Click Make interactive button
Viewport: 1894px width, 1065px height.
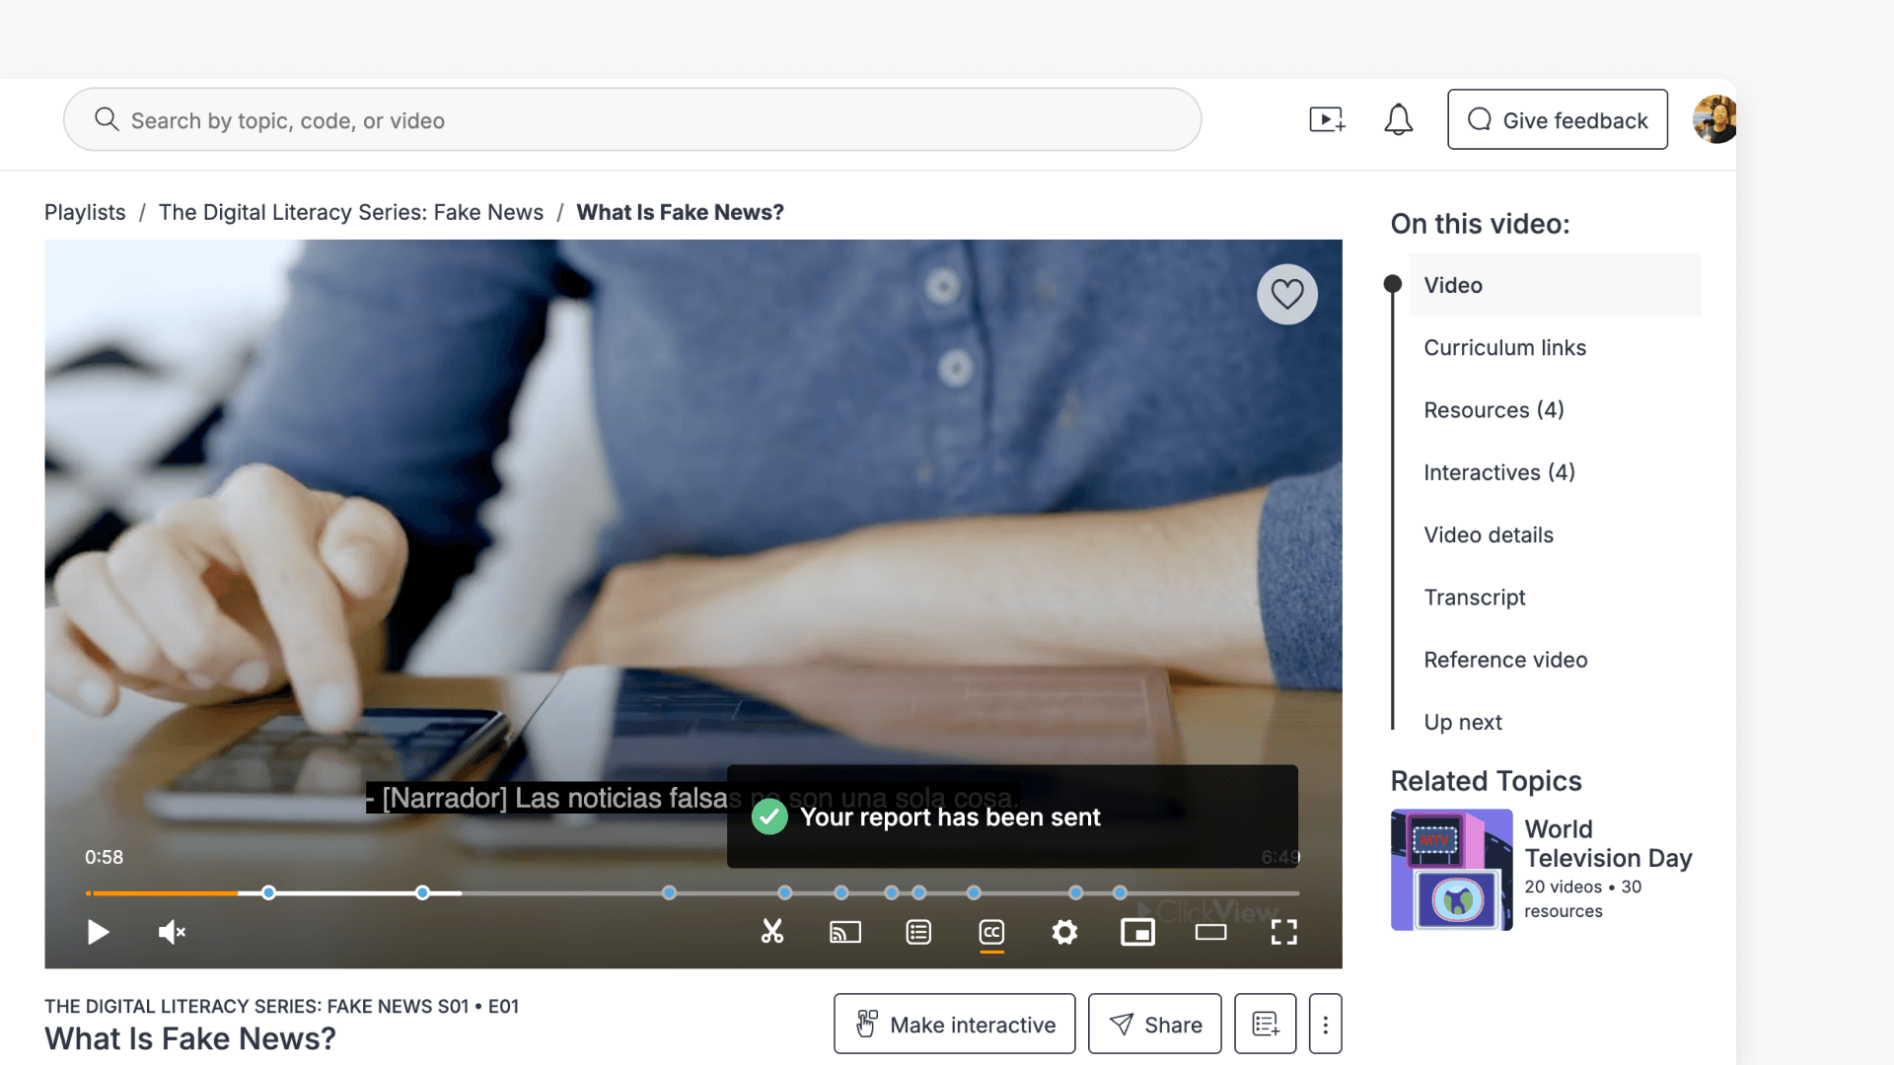tap(954, 1025)
